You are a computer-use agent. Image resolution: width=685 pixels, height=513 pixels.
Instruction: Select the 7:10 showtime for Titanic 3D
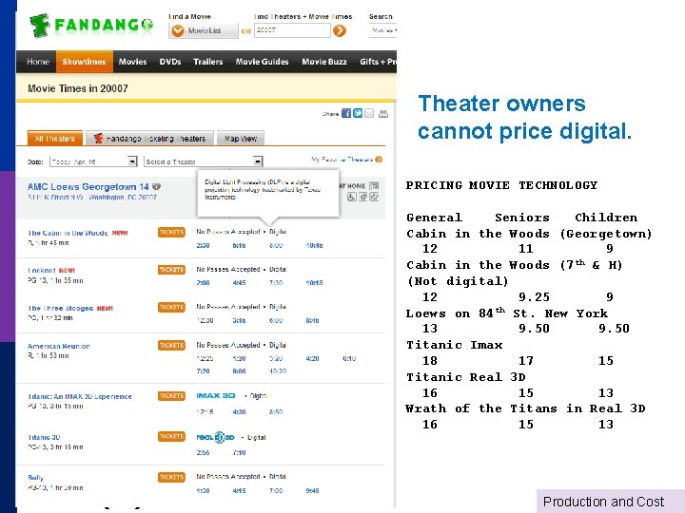click(x=239, y=453)
